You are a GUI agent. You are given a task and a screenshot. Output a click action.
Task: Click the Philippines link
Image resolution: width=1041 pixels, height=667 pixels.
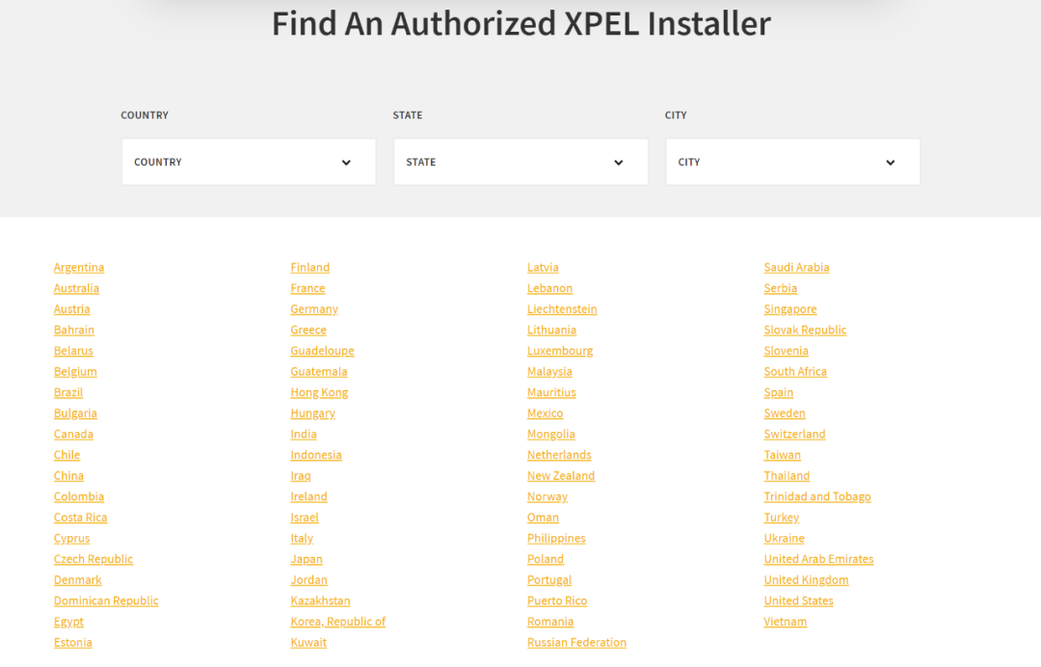(556, 538)
